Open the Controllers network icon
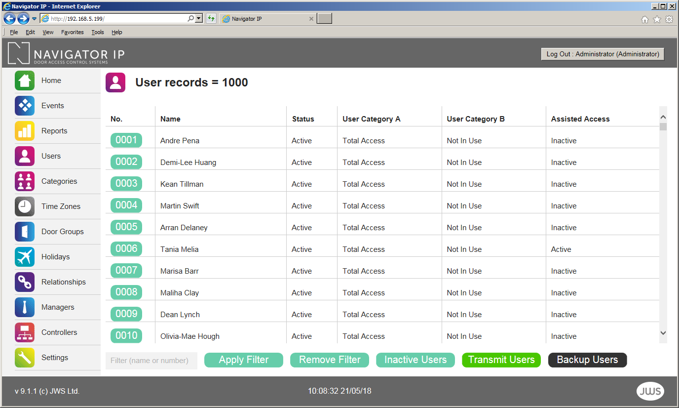The image size is (679, 408). pyautogui.click(x=25, y=332)
